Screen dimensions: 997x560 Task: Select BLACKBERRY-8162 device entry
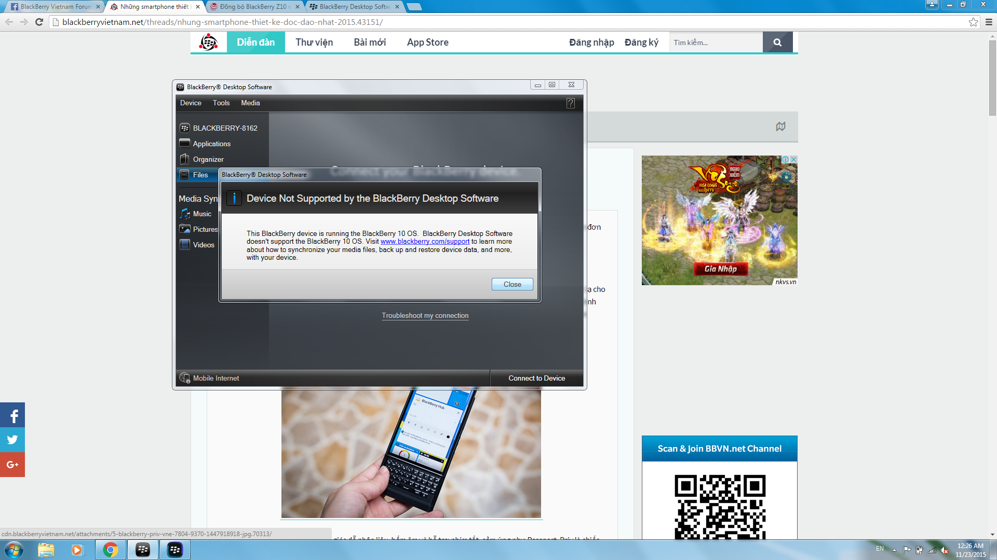tap(225, 128)
